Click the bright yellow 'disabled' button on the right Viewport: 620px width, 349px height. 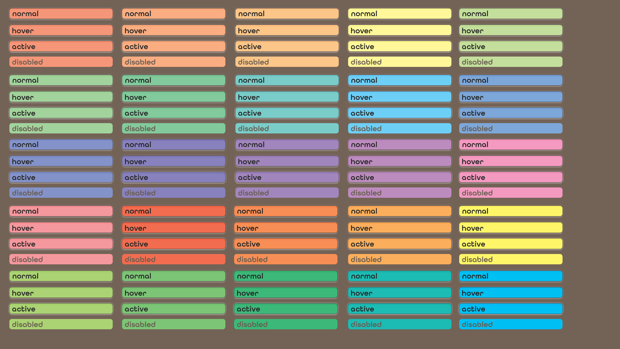click(x=511, y=259)
